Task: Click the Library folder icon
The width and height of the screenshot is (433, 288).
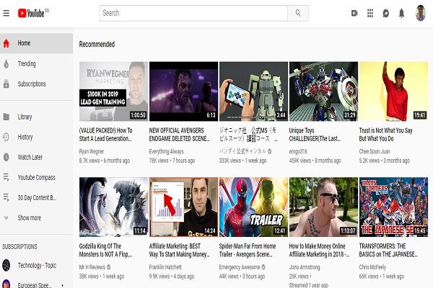Action: (6, 117)
